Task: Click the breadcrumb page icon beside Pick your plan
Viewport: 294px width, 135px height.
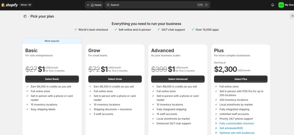Action: pyautogui.click(x=25, y=16)
